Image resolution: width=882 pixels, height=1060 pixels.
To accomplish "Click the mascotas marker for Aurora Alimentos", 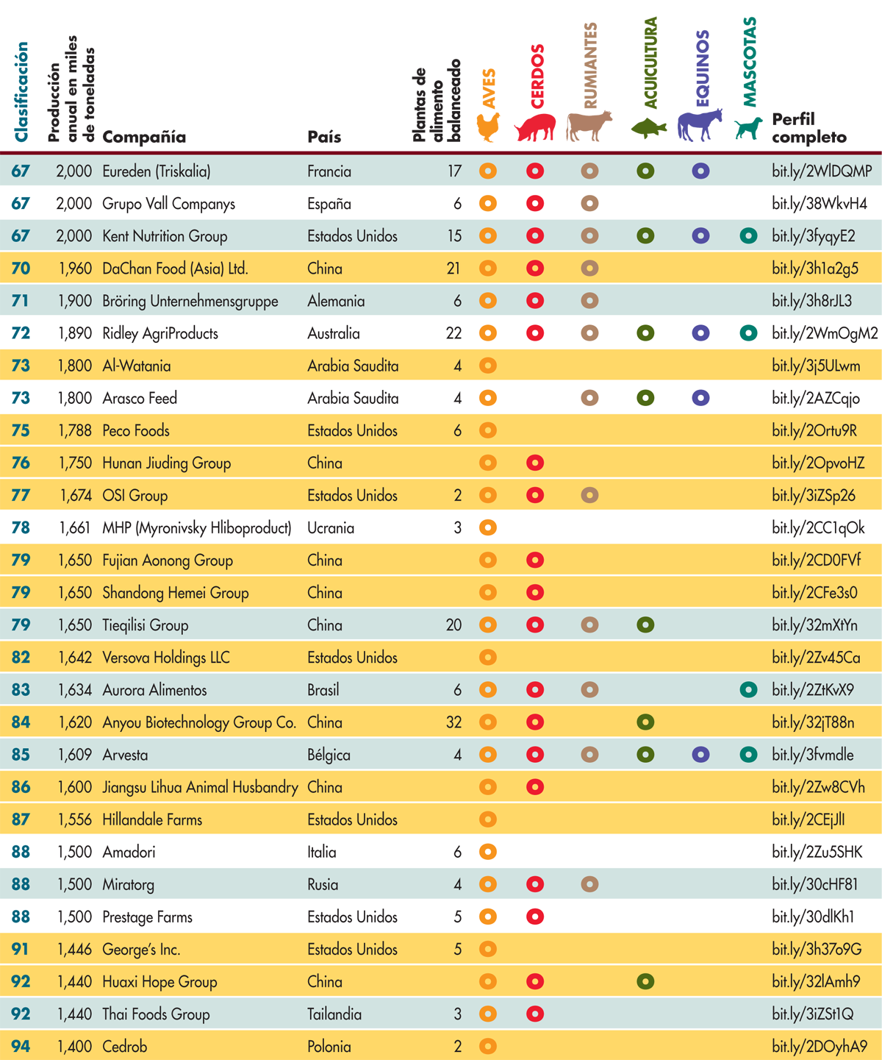I will pos(748,690).
